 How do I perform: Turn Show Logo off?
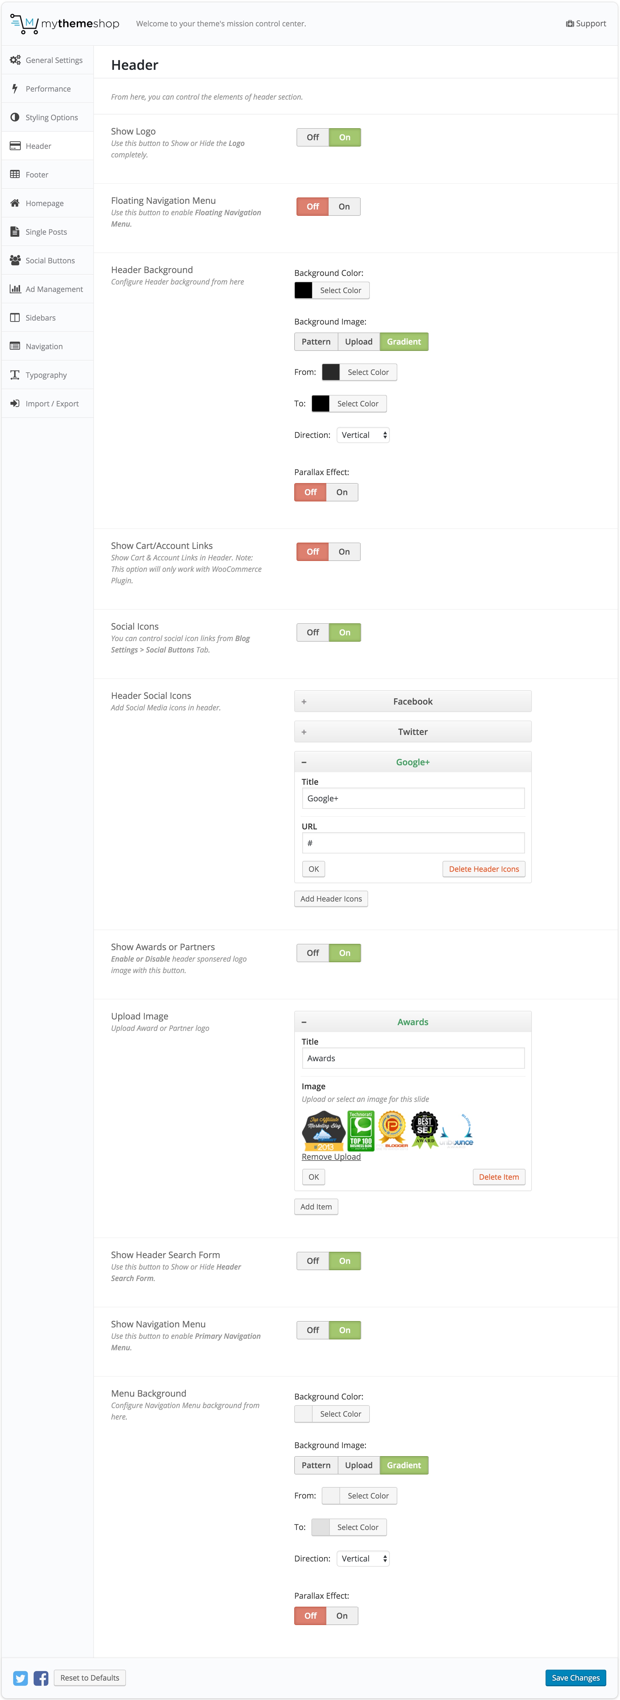(x=312, y=137)
